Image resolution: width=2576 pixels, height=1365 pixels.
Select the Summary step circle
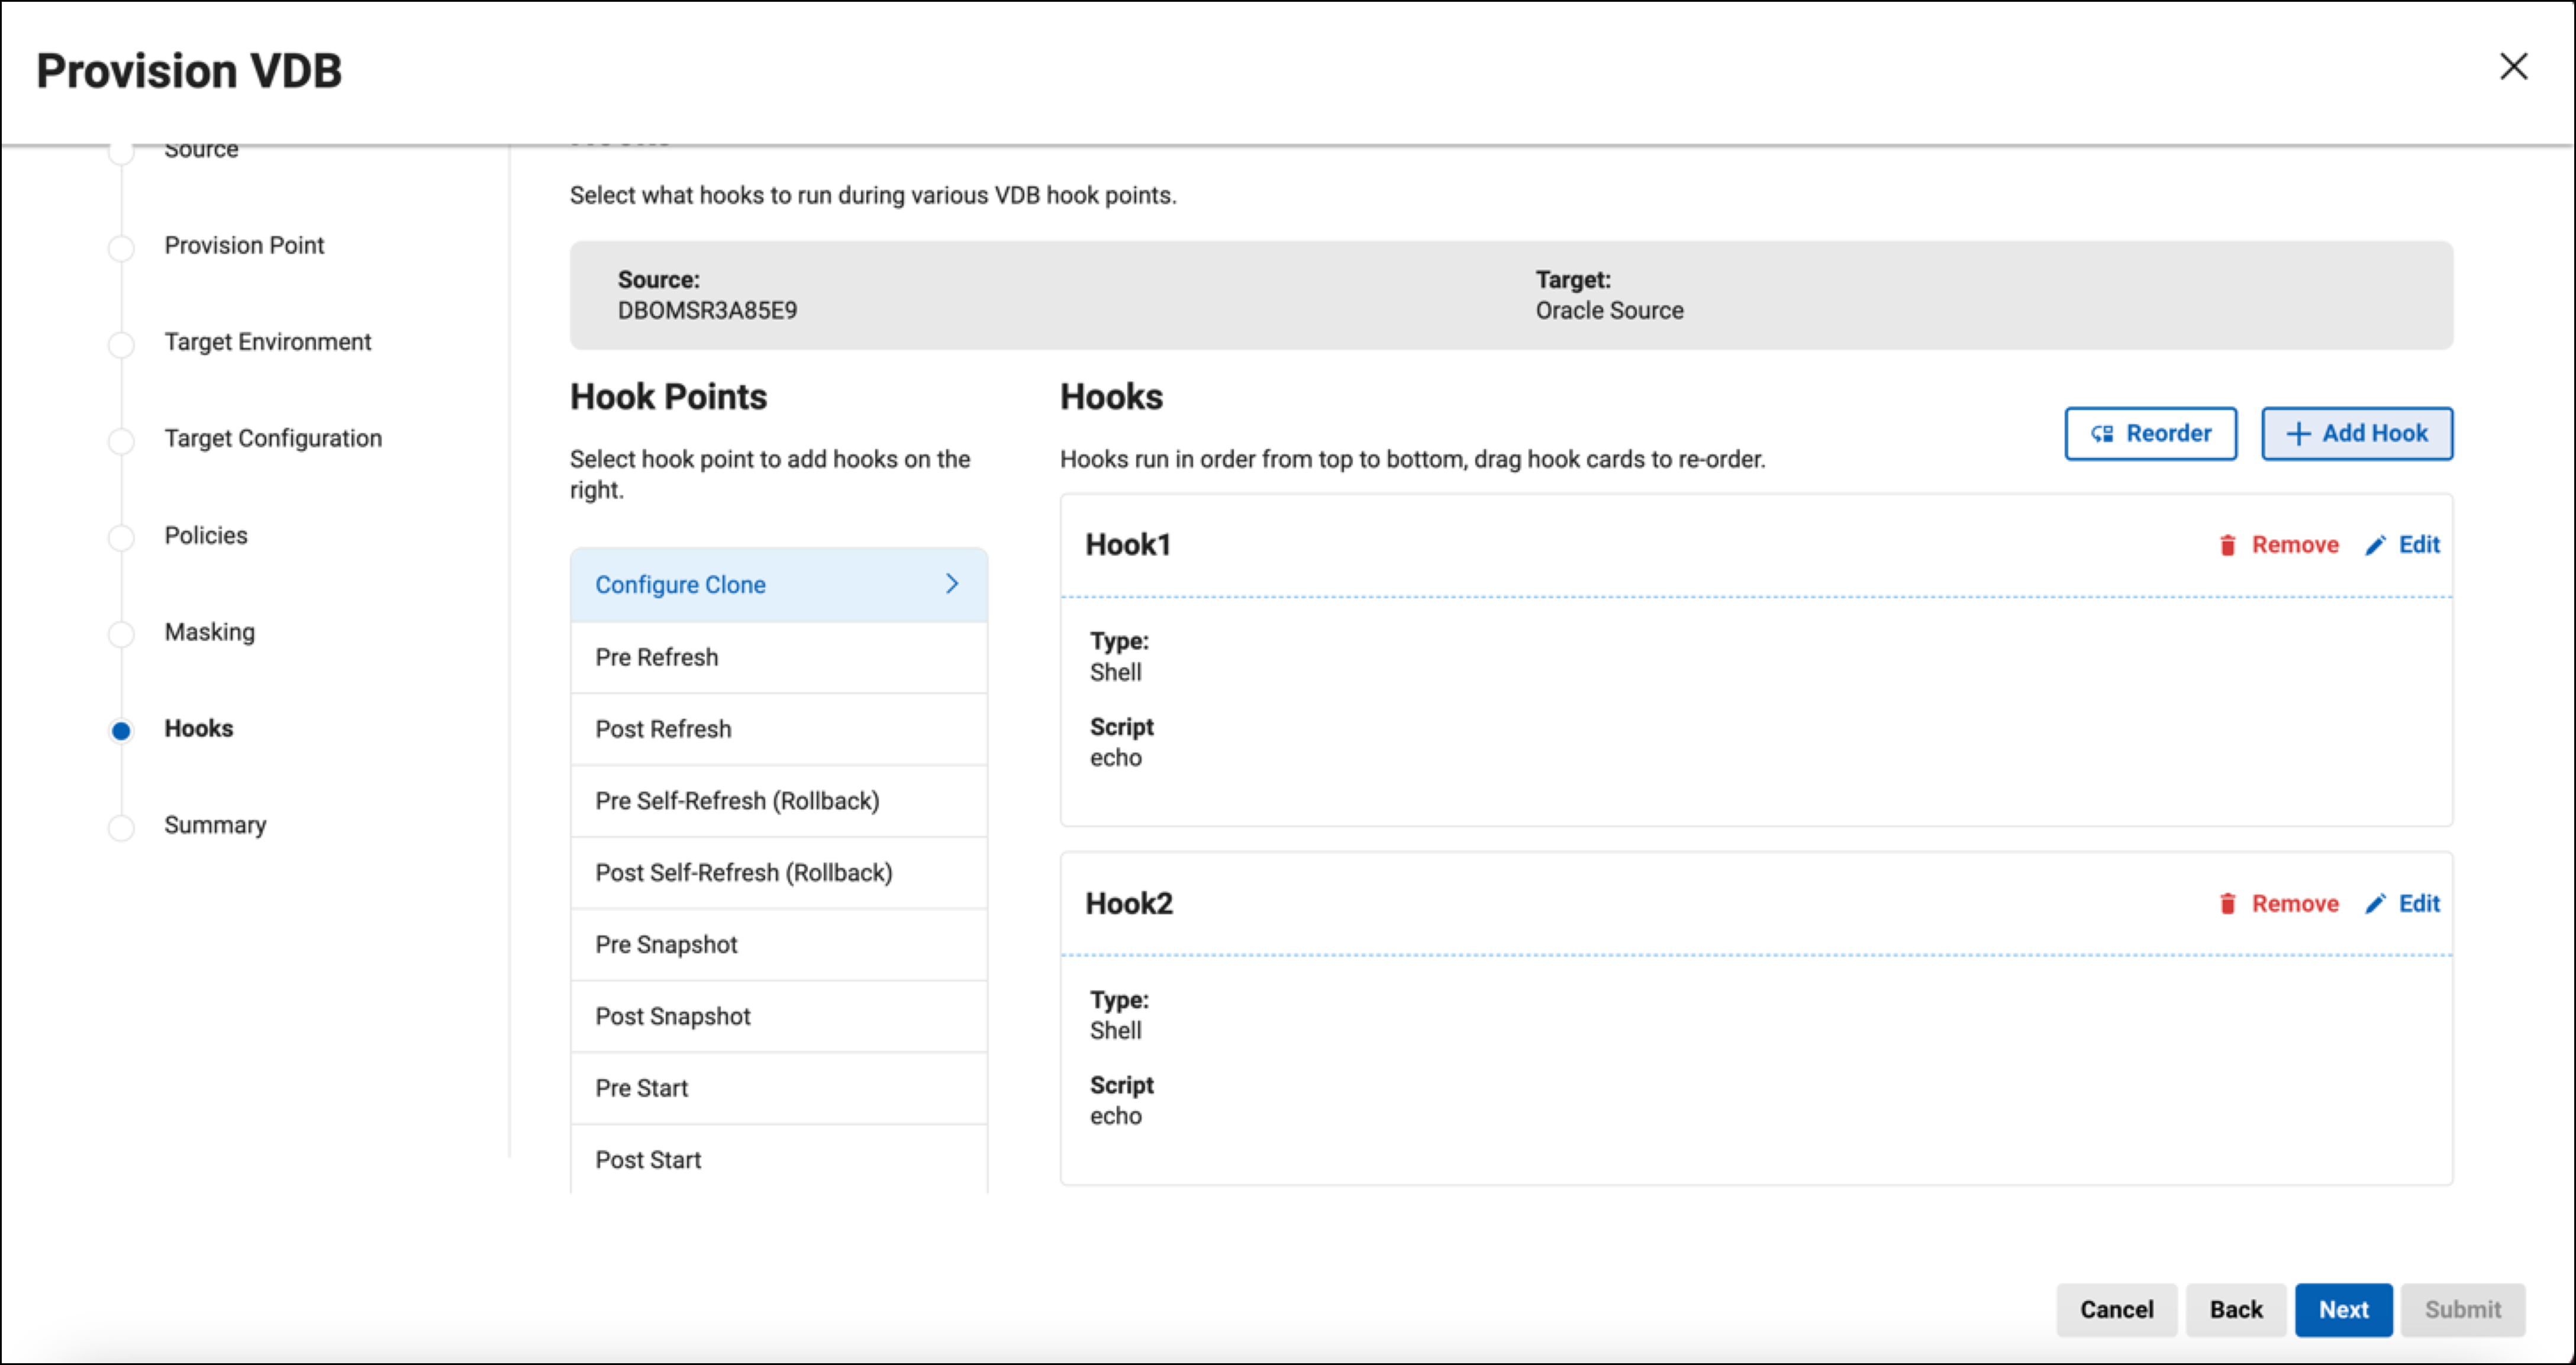tap(121, 827)
